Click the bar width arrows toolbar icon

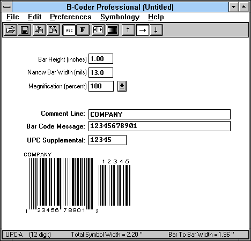pyautogui.click(x=98, y=30)
